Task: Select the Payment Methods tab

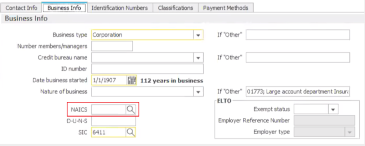Action: pyautogui.click(x=226, y=7)
